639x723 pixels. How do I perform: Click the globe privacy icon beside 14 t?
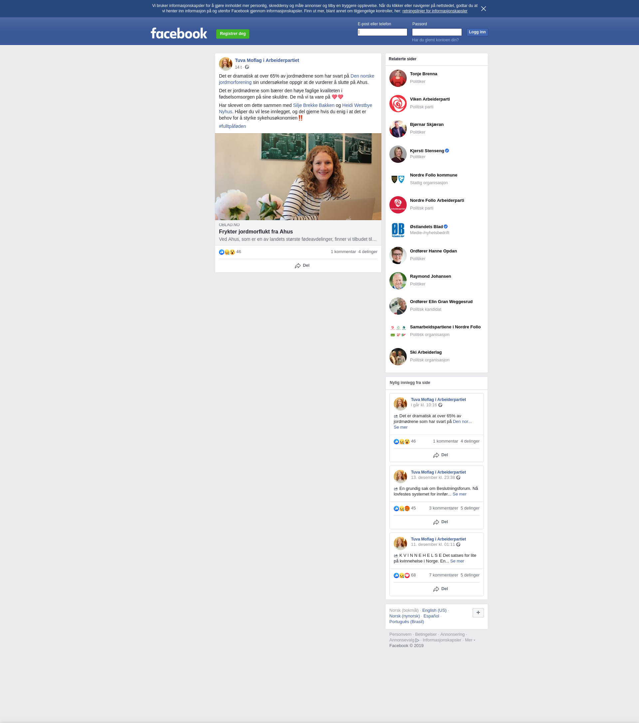click(x=247, y=67)
